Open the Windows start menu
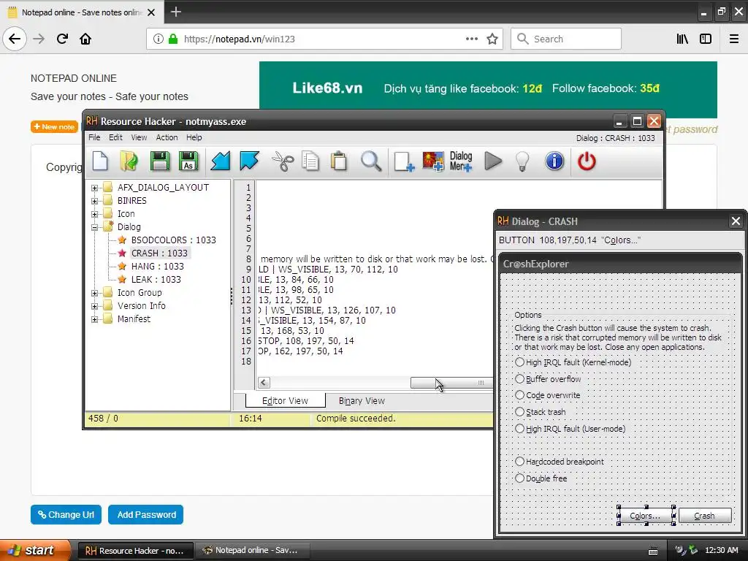The image size is (748, 561). pos(34,550)
